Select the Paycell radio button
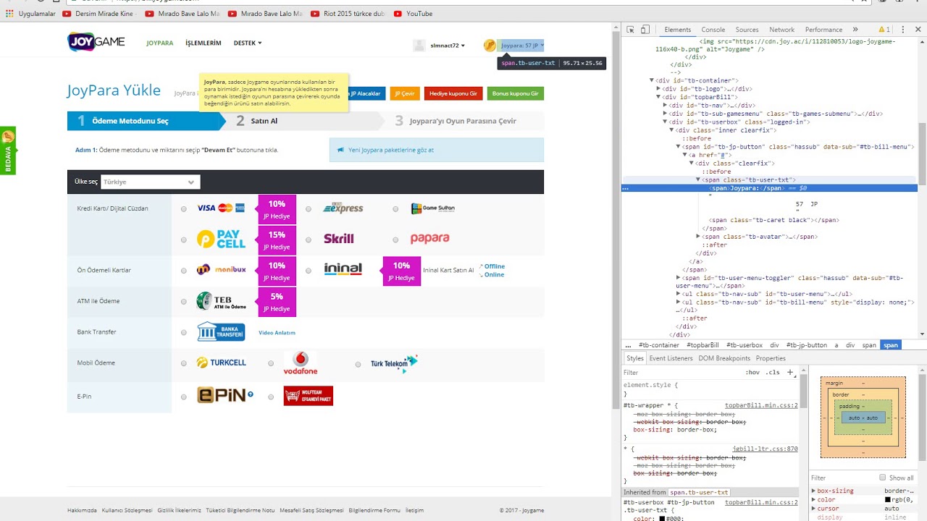Screen dimensions: 927x521 tap(184, 240)
